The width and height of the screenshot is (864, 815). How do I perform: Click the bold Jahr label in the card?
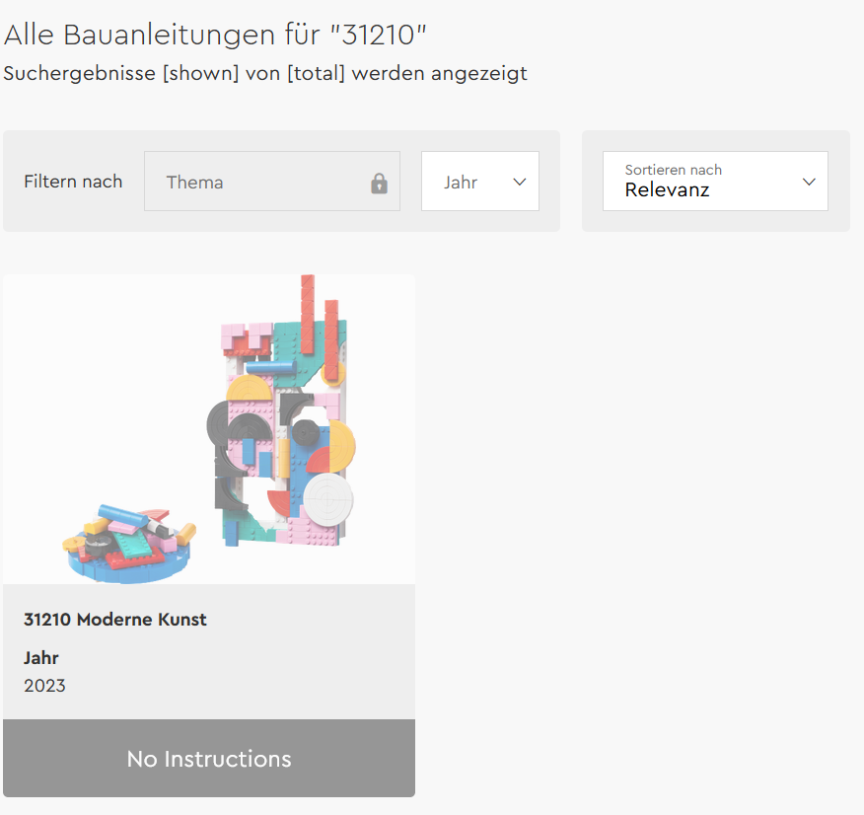point(41,658)
